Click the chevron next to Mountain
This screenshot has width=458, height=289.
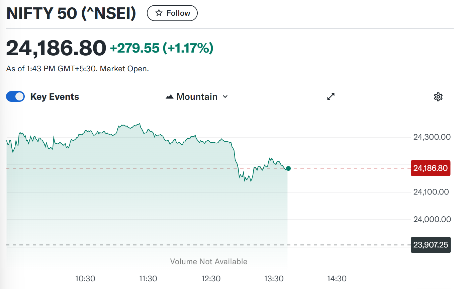[225, 97]
